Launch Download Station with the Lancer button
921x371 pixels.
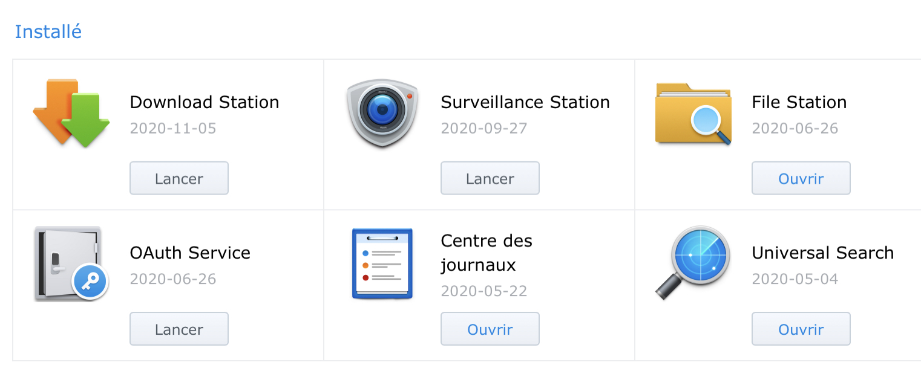tap(179, 178)
